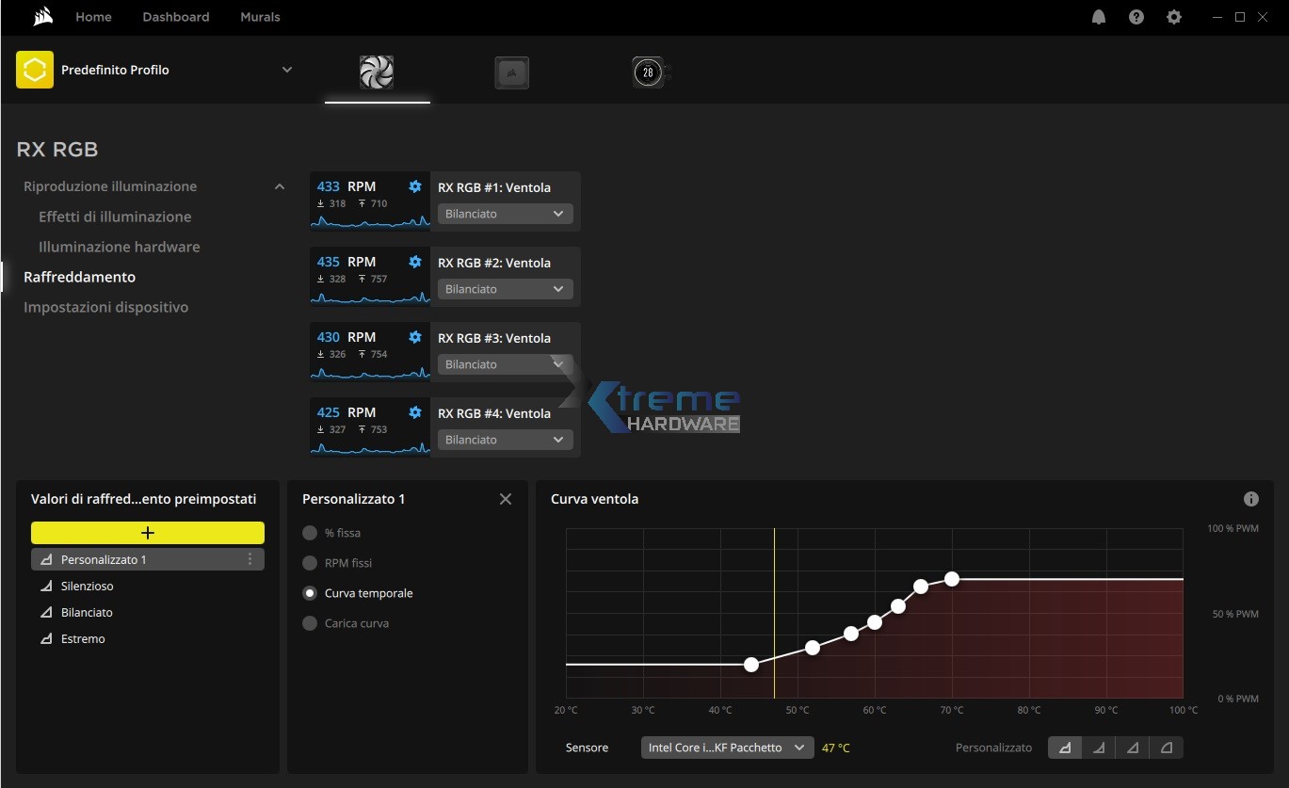This screenshot has width=1289, height=788.
Task: Open the notifications bell icon
Action: 1099,17
